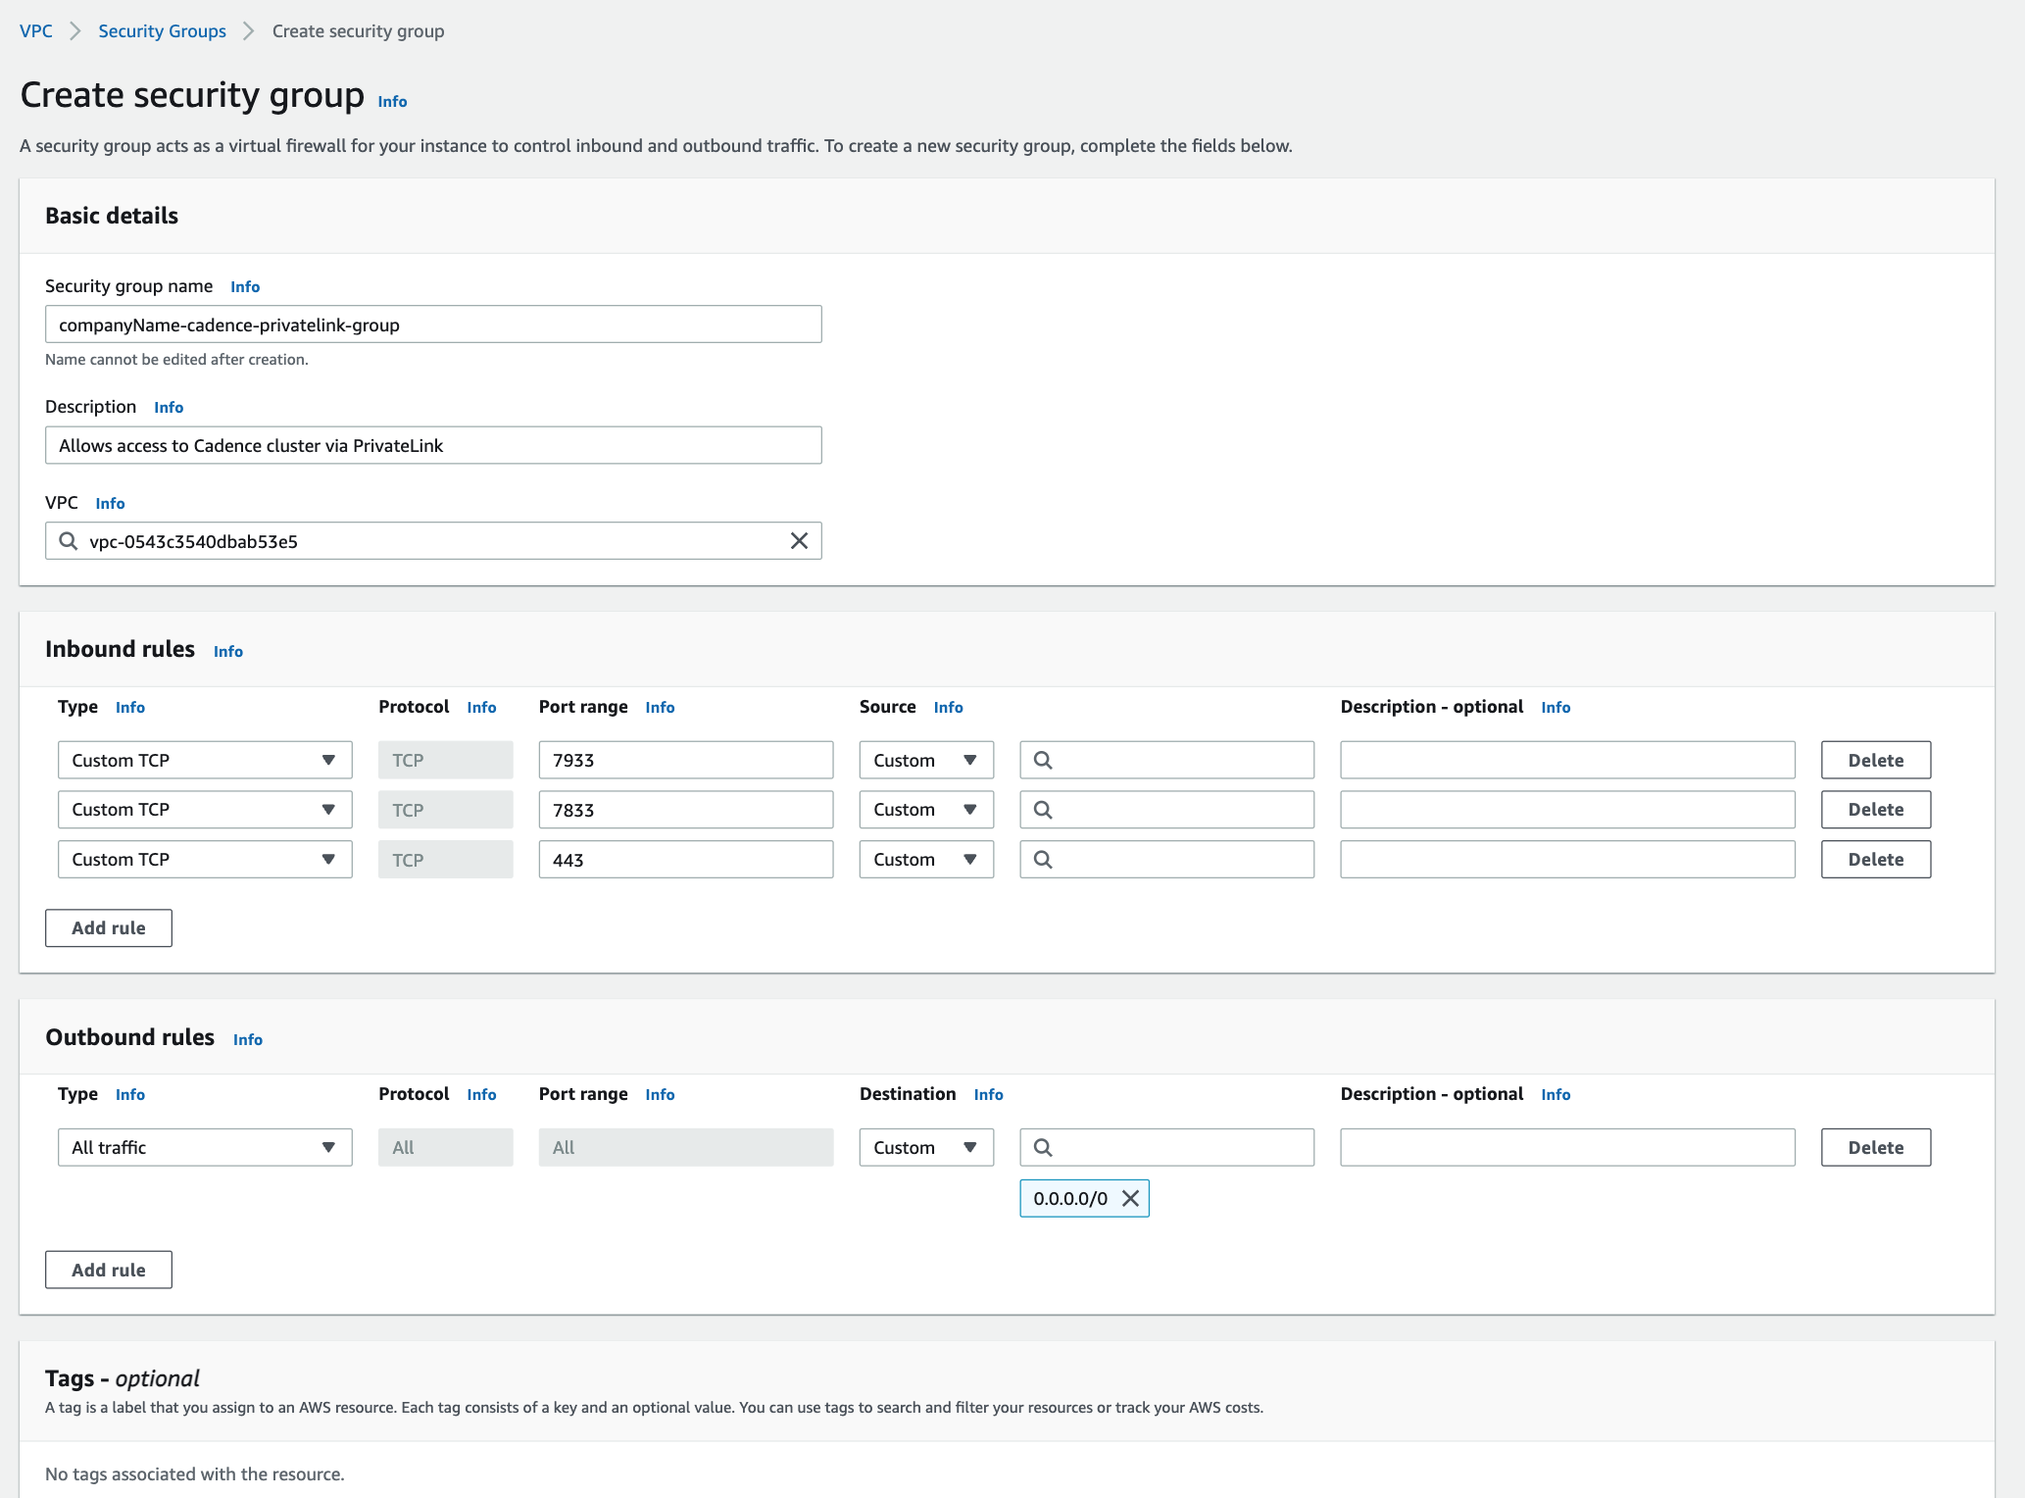Go to Security Groups breadcrumb
Screen dimensions: 2025x1498
(x=162, y=31)
